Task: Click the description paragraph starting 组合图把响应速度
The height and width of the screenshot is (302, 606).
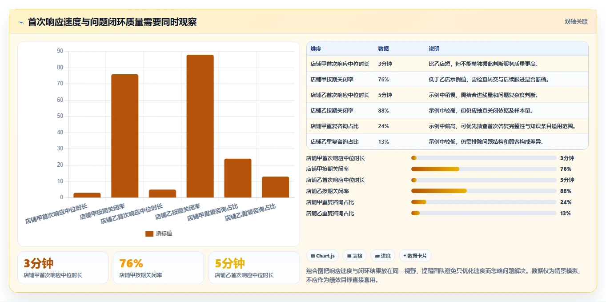Action: click(444, 275)
